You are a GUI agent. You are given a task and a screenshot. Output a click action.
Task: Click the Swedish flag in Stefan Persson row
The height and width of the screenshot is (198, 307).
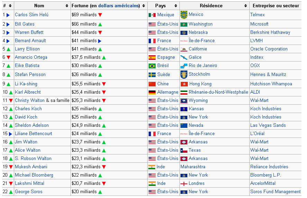tap(152, 75)
